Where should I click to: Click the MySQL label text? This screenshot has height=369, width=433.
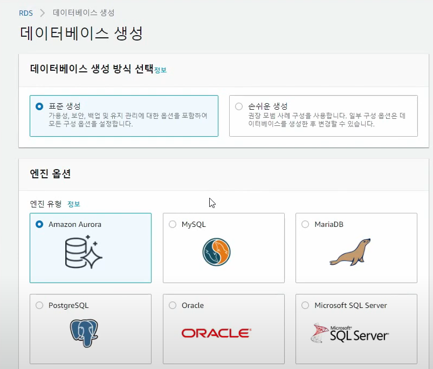[x=194, y=224]
